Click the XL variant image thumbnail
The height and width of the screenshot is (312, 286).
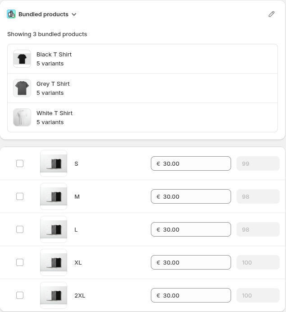point(54,262)
